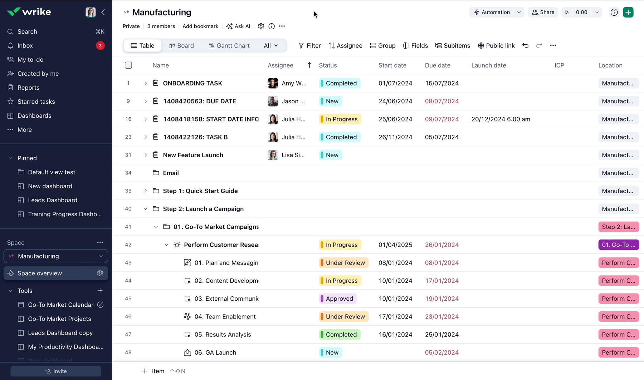Open the help question mark icon
The image size is (644, 380).
pos(614,12)
